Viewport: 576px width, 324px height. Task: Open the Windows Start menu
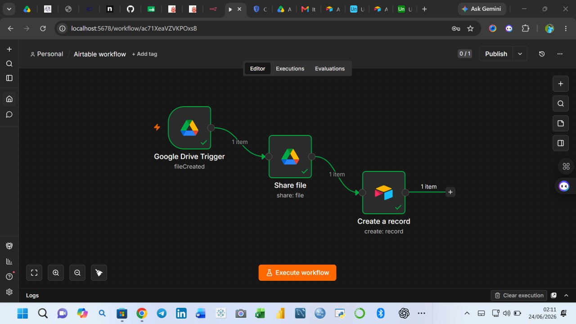[22, 313]
